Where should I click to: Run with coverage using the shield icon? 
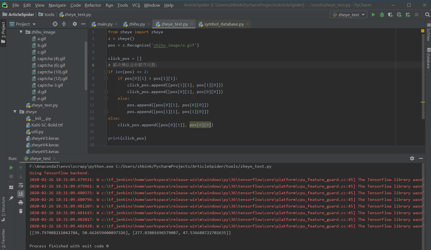(391, 15)
